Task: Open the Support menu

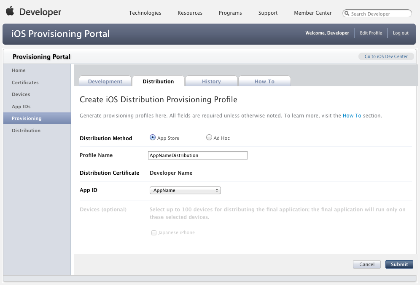Action: pos(268,13)
